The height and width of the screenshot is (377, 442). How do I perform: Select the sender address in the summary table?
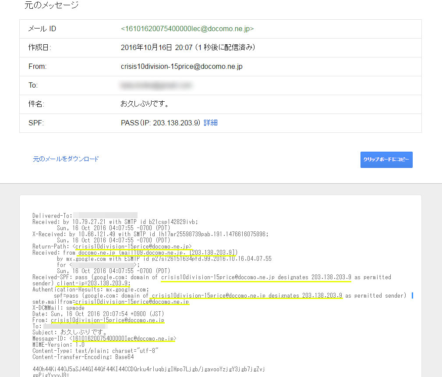181,66
